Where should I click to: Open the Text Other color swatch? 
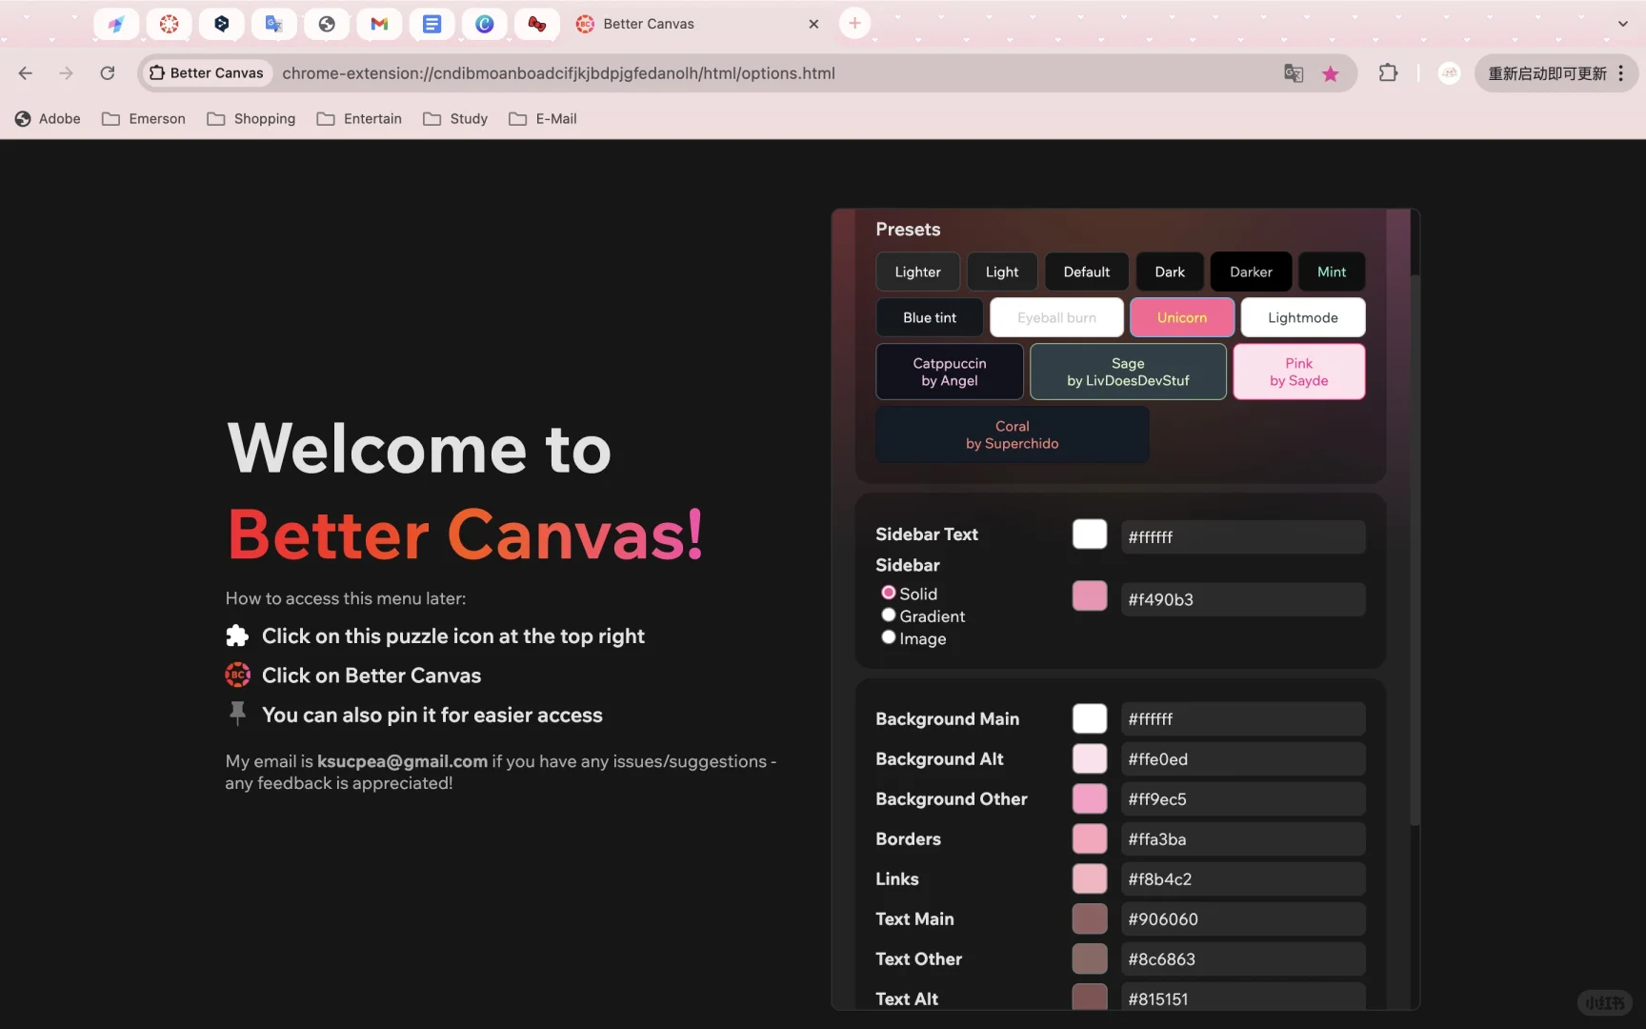(1090, 958)
